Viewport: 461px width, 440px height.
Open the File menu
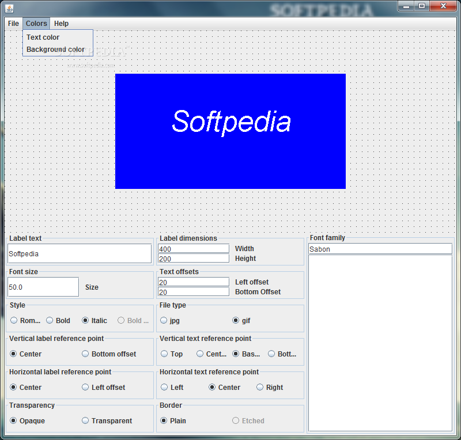[x=13, y=24]
